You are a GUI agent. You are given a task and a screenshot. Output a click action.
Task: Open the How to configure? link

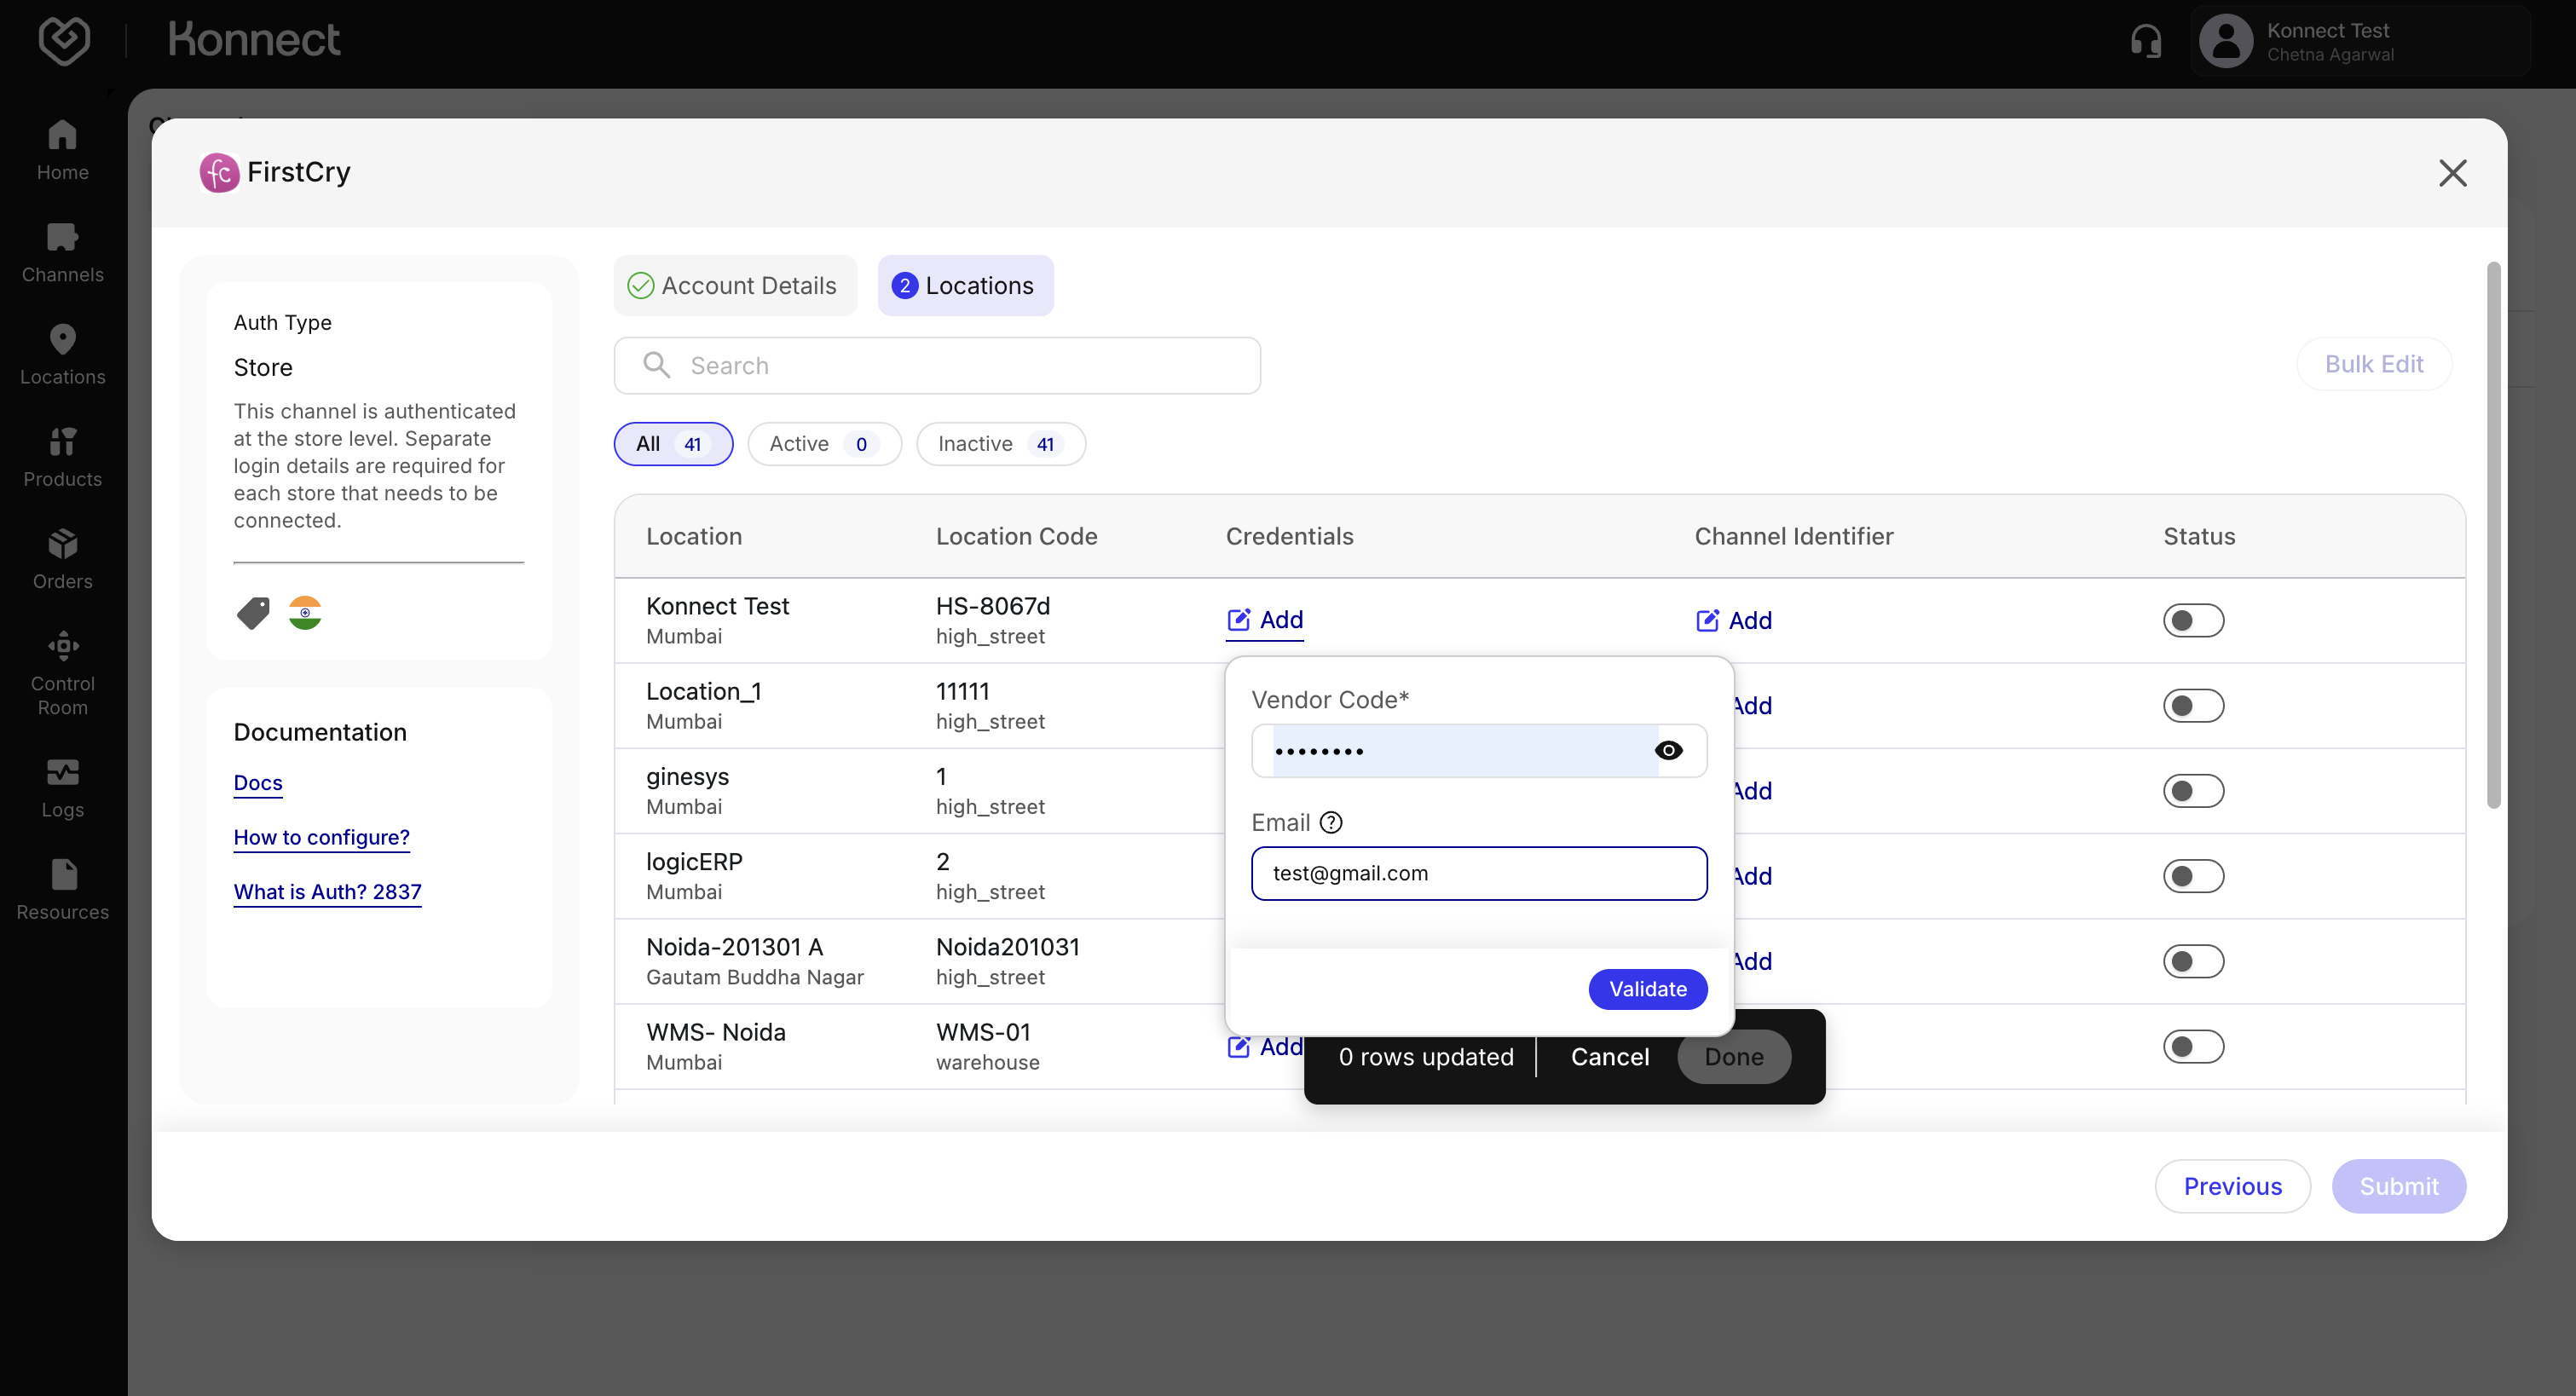point(321,837)
